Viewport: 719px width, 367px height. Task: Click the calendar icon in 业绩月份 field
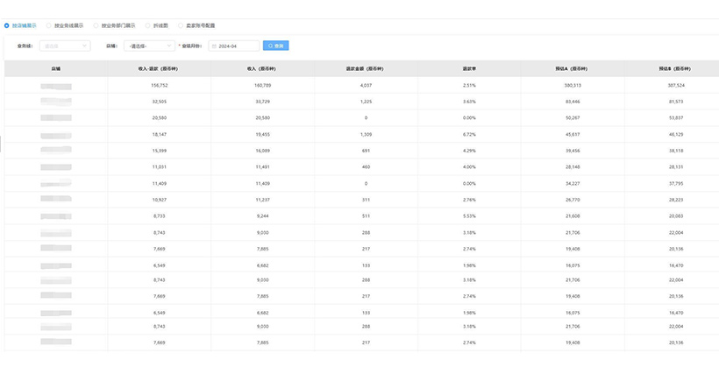click(215, 46)
